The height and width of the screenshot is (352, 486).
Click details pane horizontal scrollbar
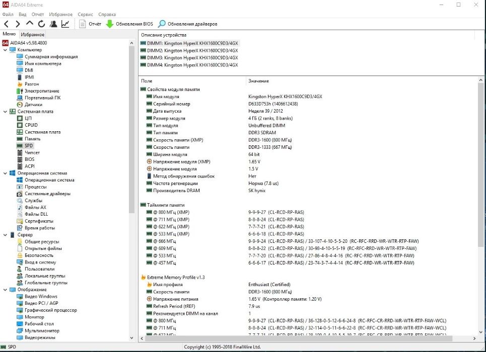pos(299,338)
